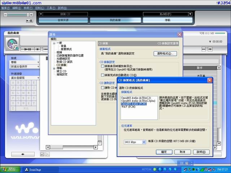Switch to the 我的曲庫 tab
The height and width of the screenshot is (173, 231).
(x=115, y=20)
